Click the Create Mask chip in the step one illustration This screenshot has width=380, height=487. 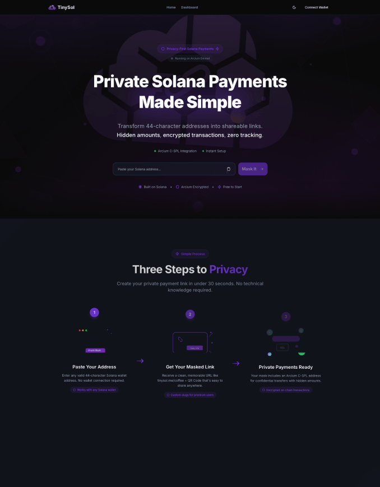click(x=94, y=349)
